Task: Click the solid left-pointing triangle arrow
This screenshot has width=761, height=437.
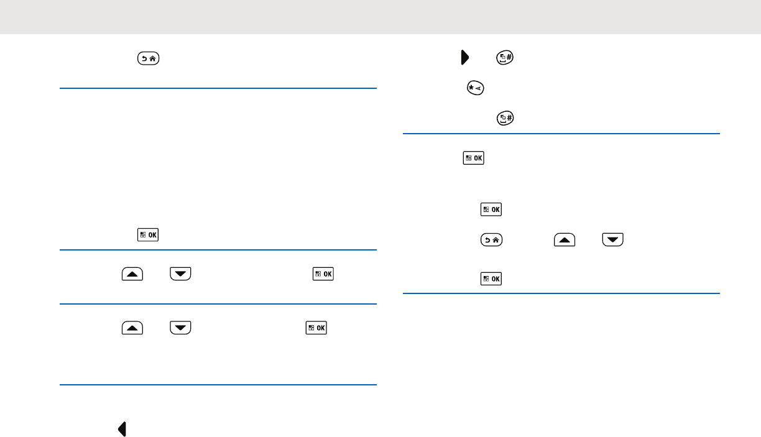Action: [122, 429]
